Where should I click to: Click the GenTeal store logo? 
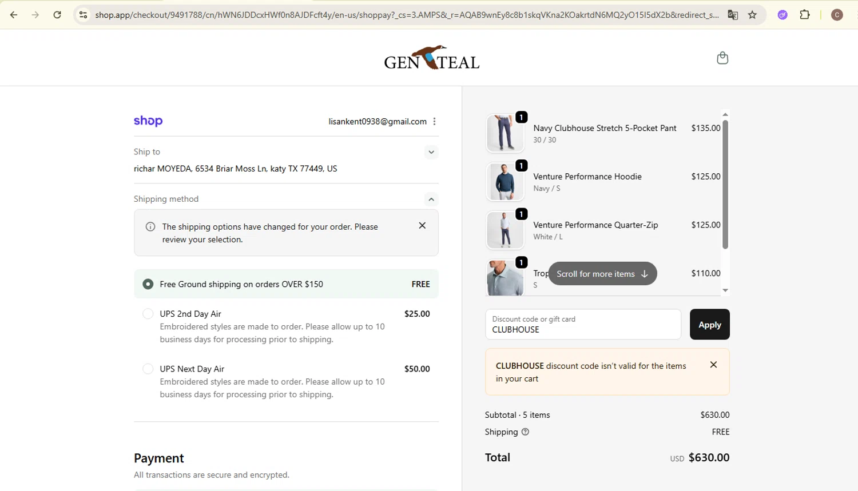click(x=432, y=58)
